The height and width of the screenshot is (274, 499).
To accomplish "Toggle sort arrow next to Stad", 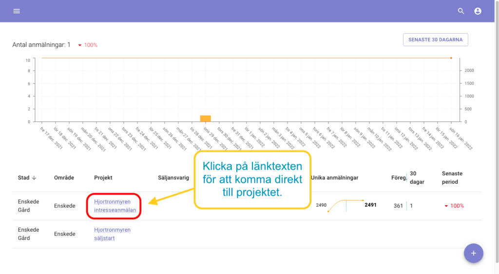I will (34, 178).
